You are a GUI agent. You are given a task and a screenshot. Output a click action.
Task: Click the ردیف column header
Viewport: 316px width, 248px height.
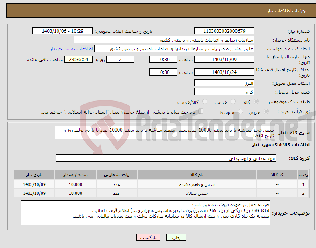click(303, 175)
